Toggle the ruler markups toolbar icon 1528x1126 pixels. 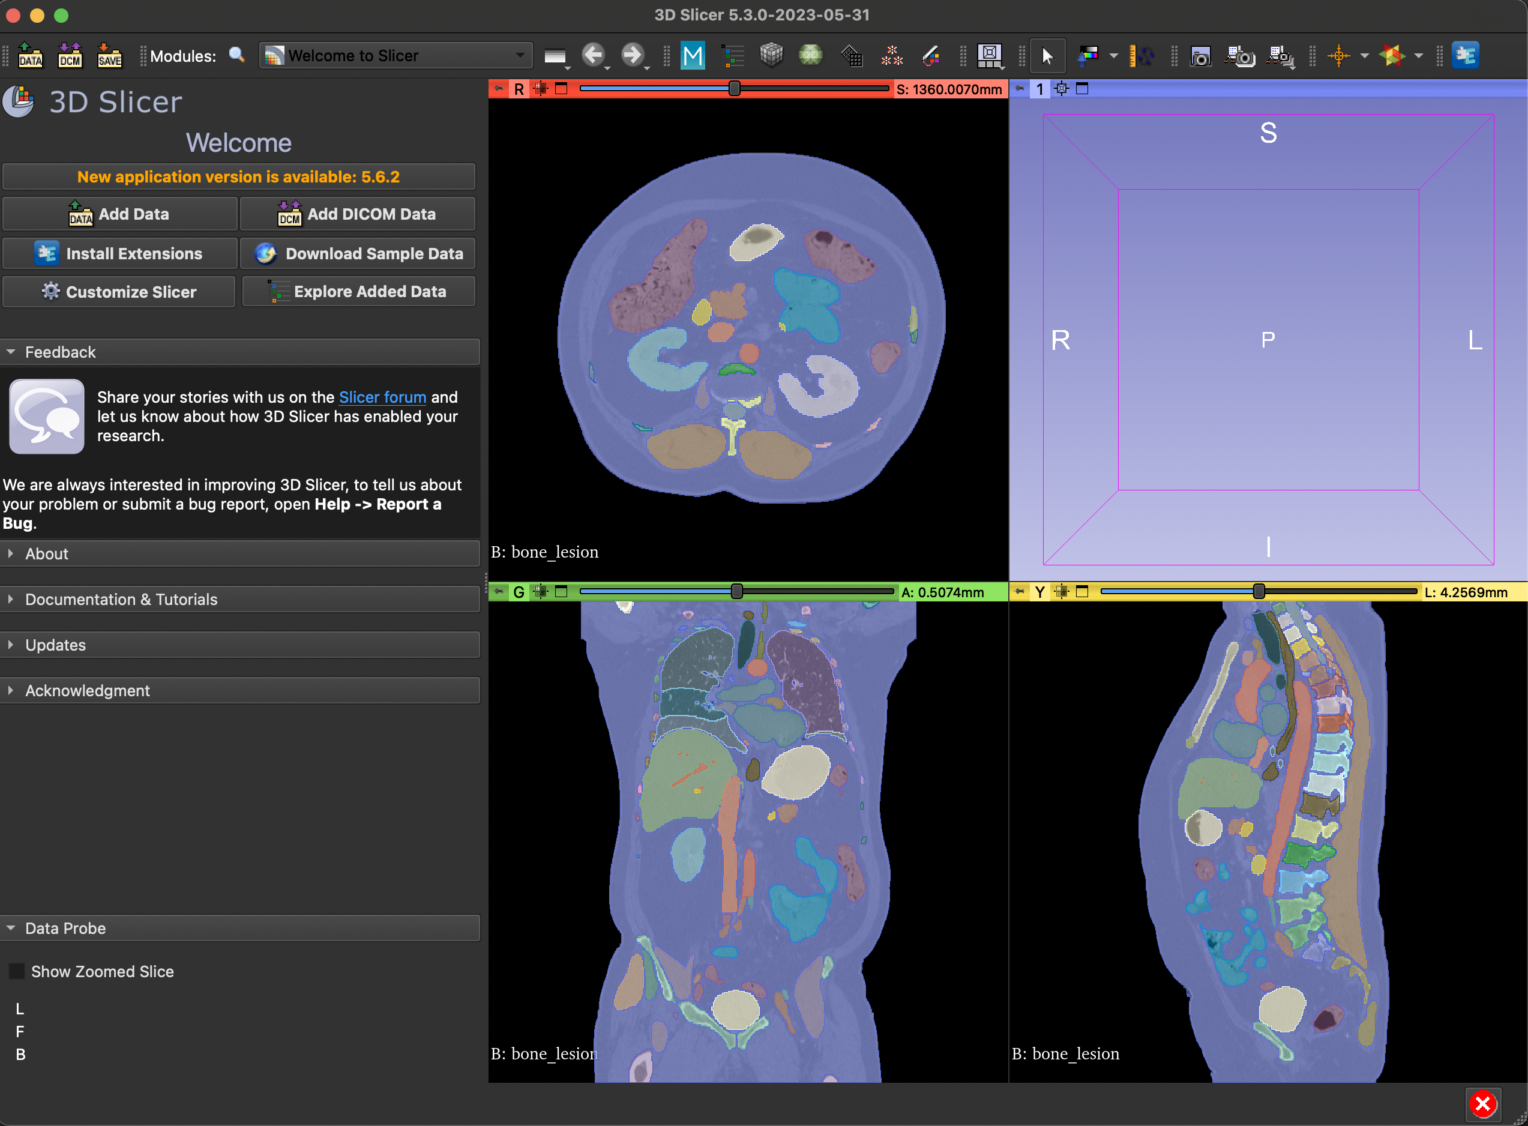pos(1141,55)
